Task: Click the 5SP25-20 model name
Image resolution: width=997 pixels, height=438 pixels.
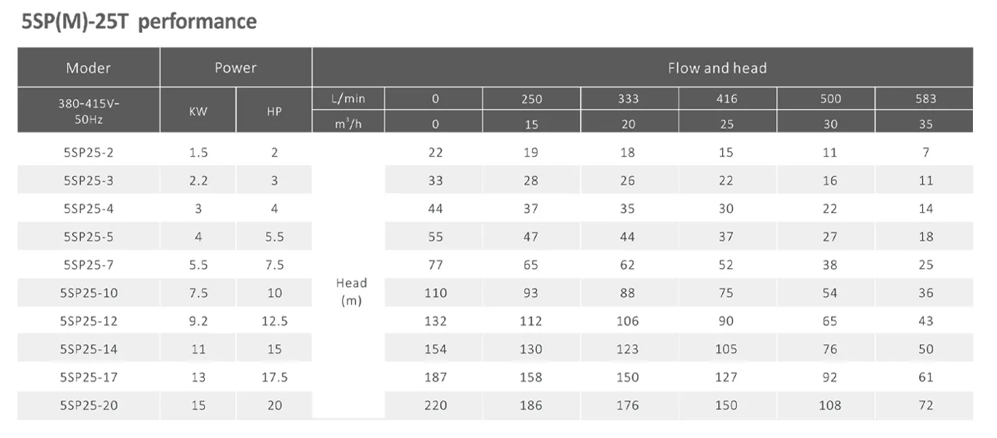Action: click(88, 405)
